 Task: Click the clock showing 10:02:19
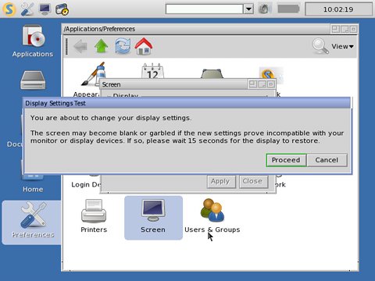[x=338, y=9]
